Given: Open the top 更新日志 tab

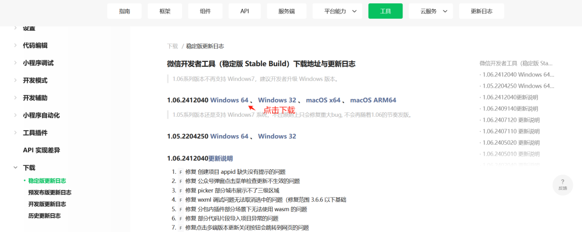Looking at the screenshot, I should point(481,11).
